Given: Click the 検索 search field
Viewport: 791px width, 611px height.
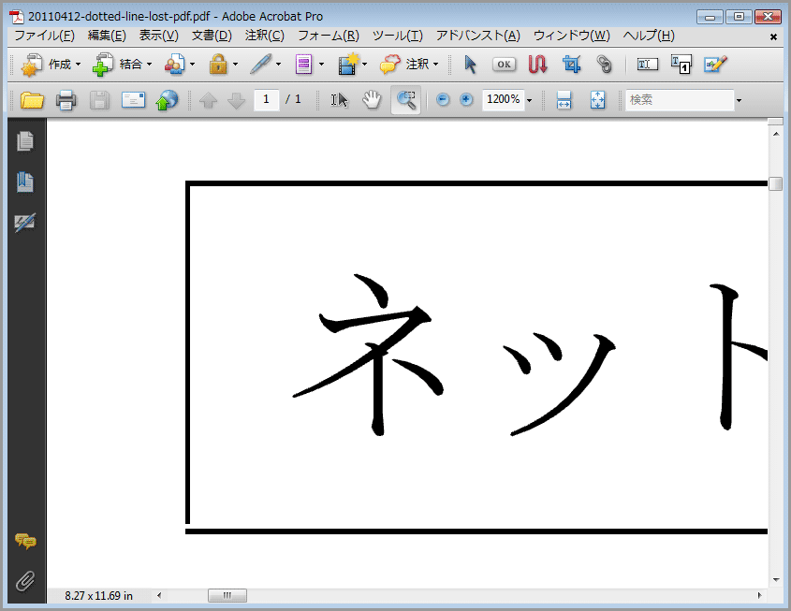Looking at the screenshot, I should (680, 100).
